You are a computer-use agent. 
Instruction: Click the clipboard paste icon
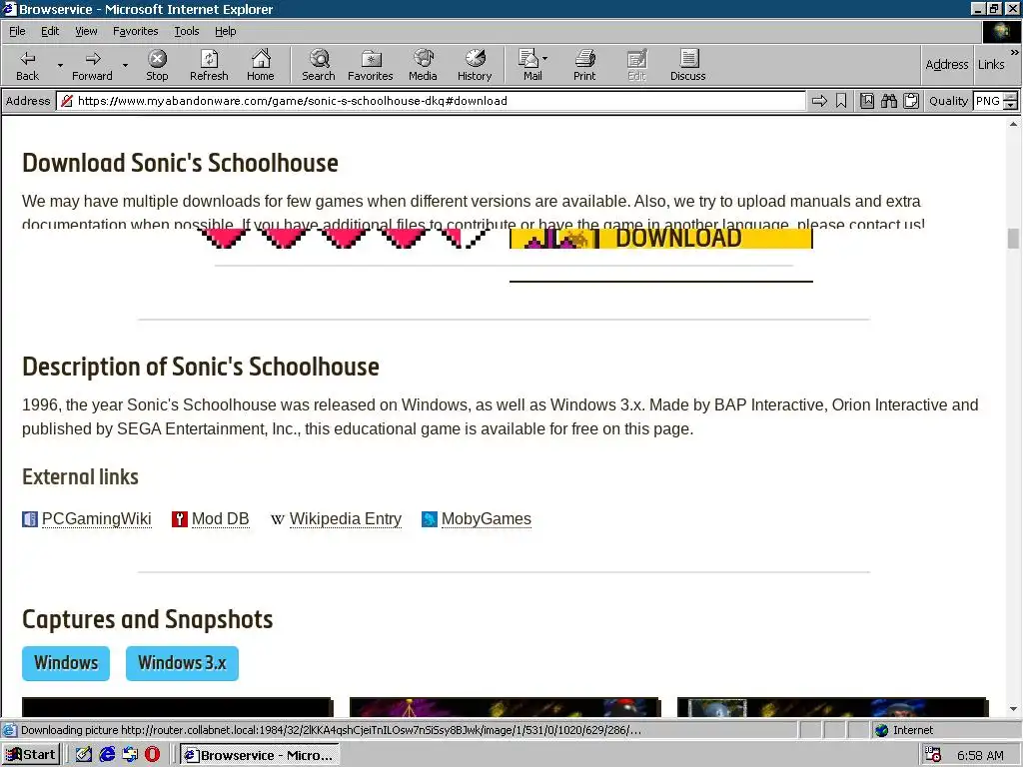[x=911, y=101]
